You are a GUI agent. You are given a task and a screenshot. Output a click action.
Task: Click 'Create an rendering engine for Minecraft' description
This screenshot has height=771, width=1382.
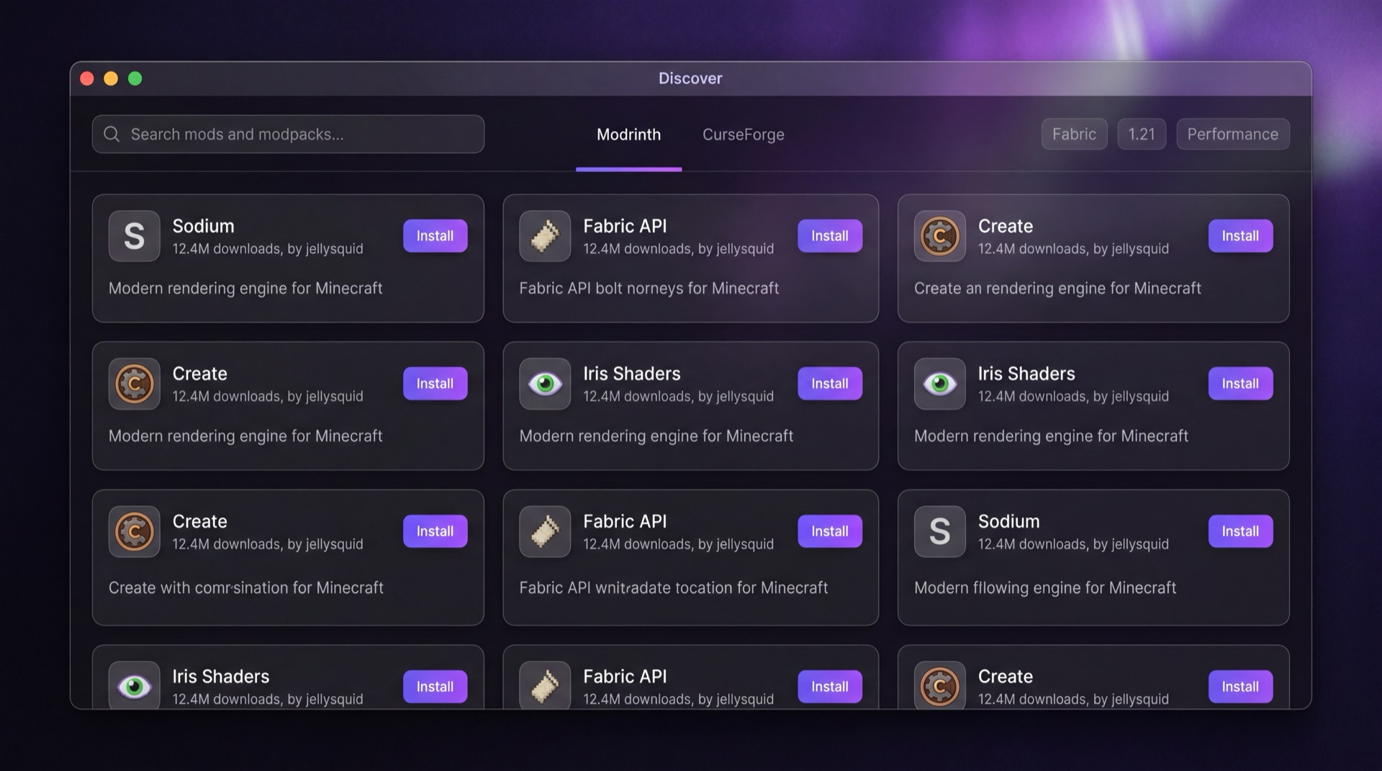pos(1057,288)
